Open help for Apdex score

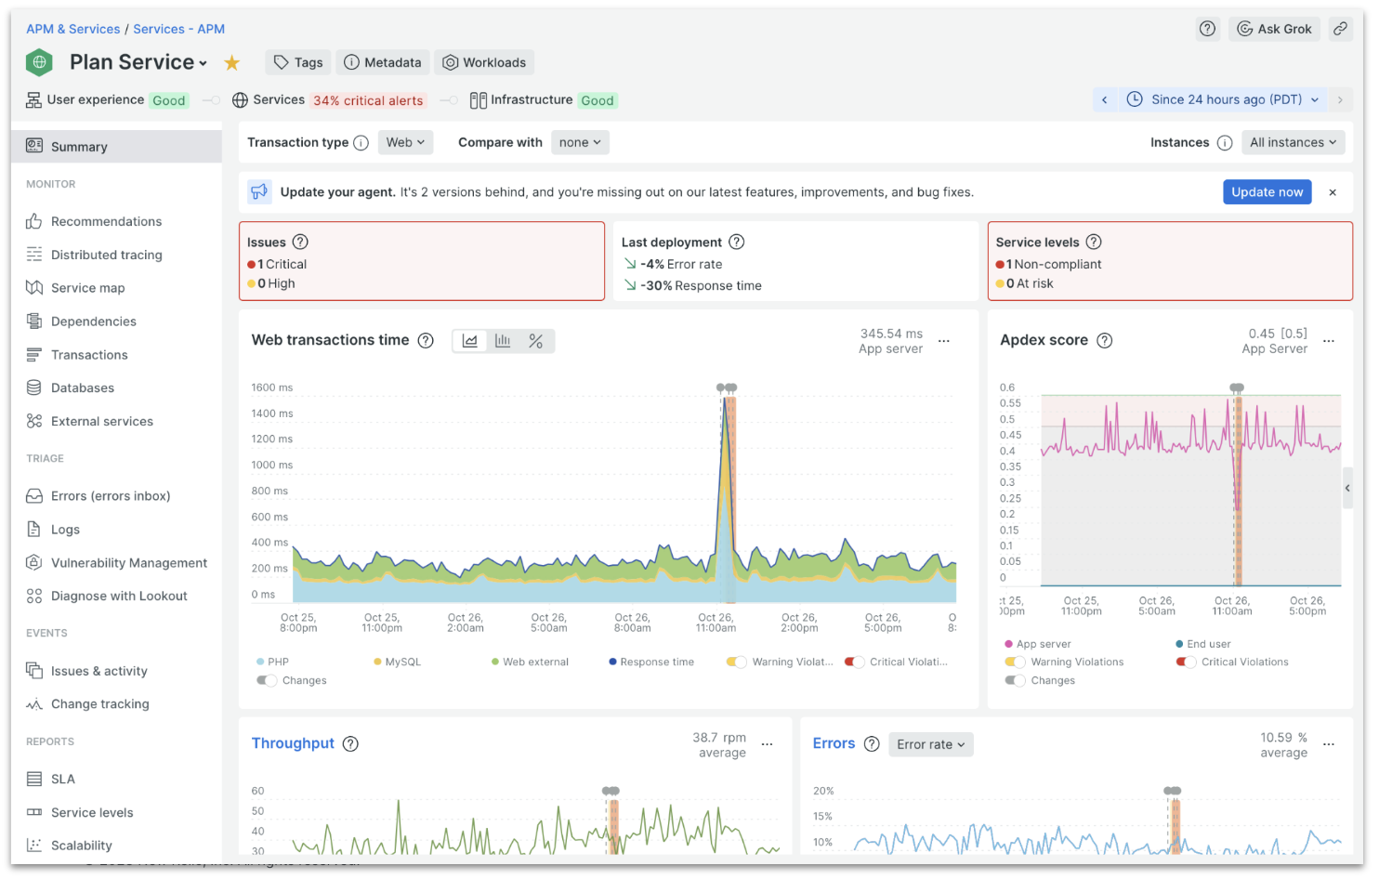(1105, 340)
